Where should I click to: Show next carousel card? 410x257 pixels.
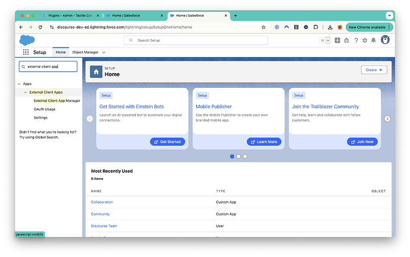point(387,119)
